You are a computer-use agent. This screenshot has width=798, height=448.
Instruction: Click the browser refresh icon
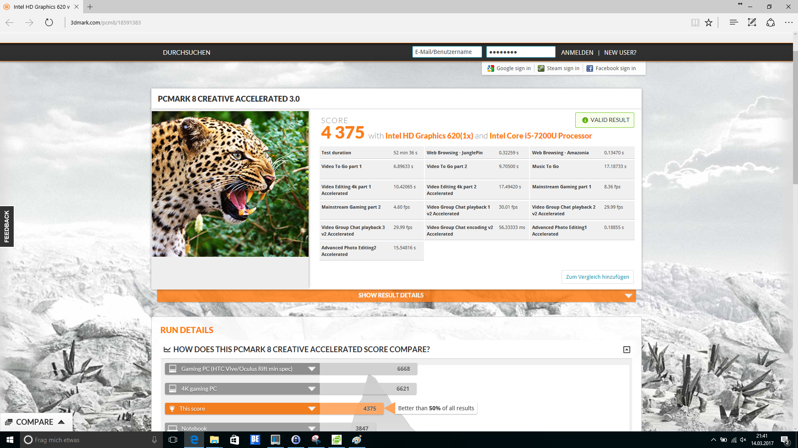click(x=49, y=22)
